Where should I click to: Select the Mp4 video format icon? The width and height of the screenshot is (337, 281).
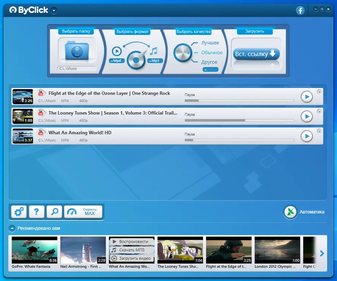[117, 51]
